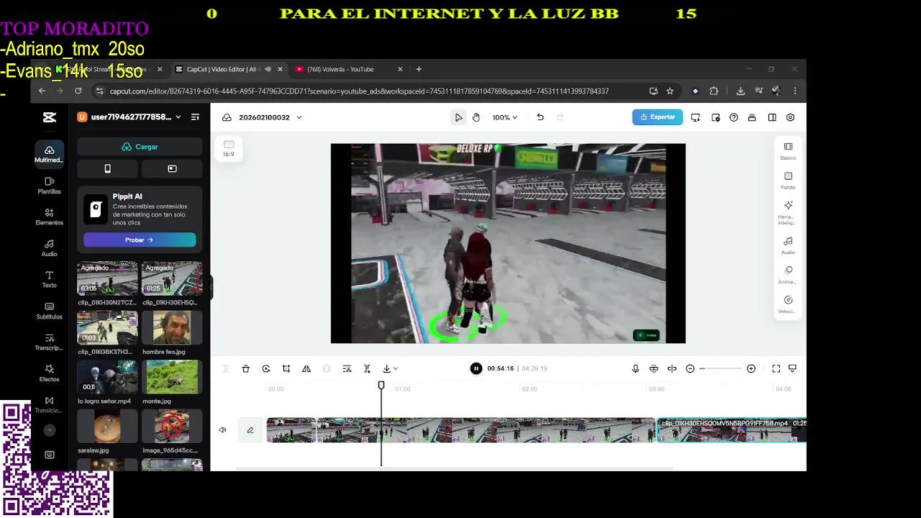Mute the main track speaker icon

222,430
